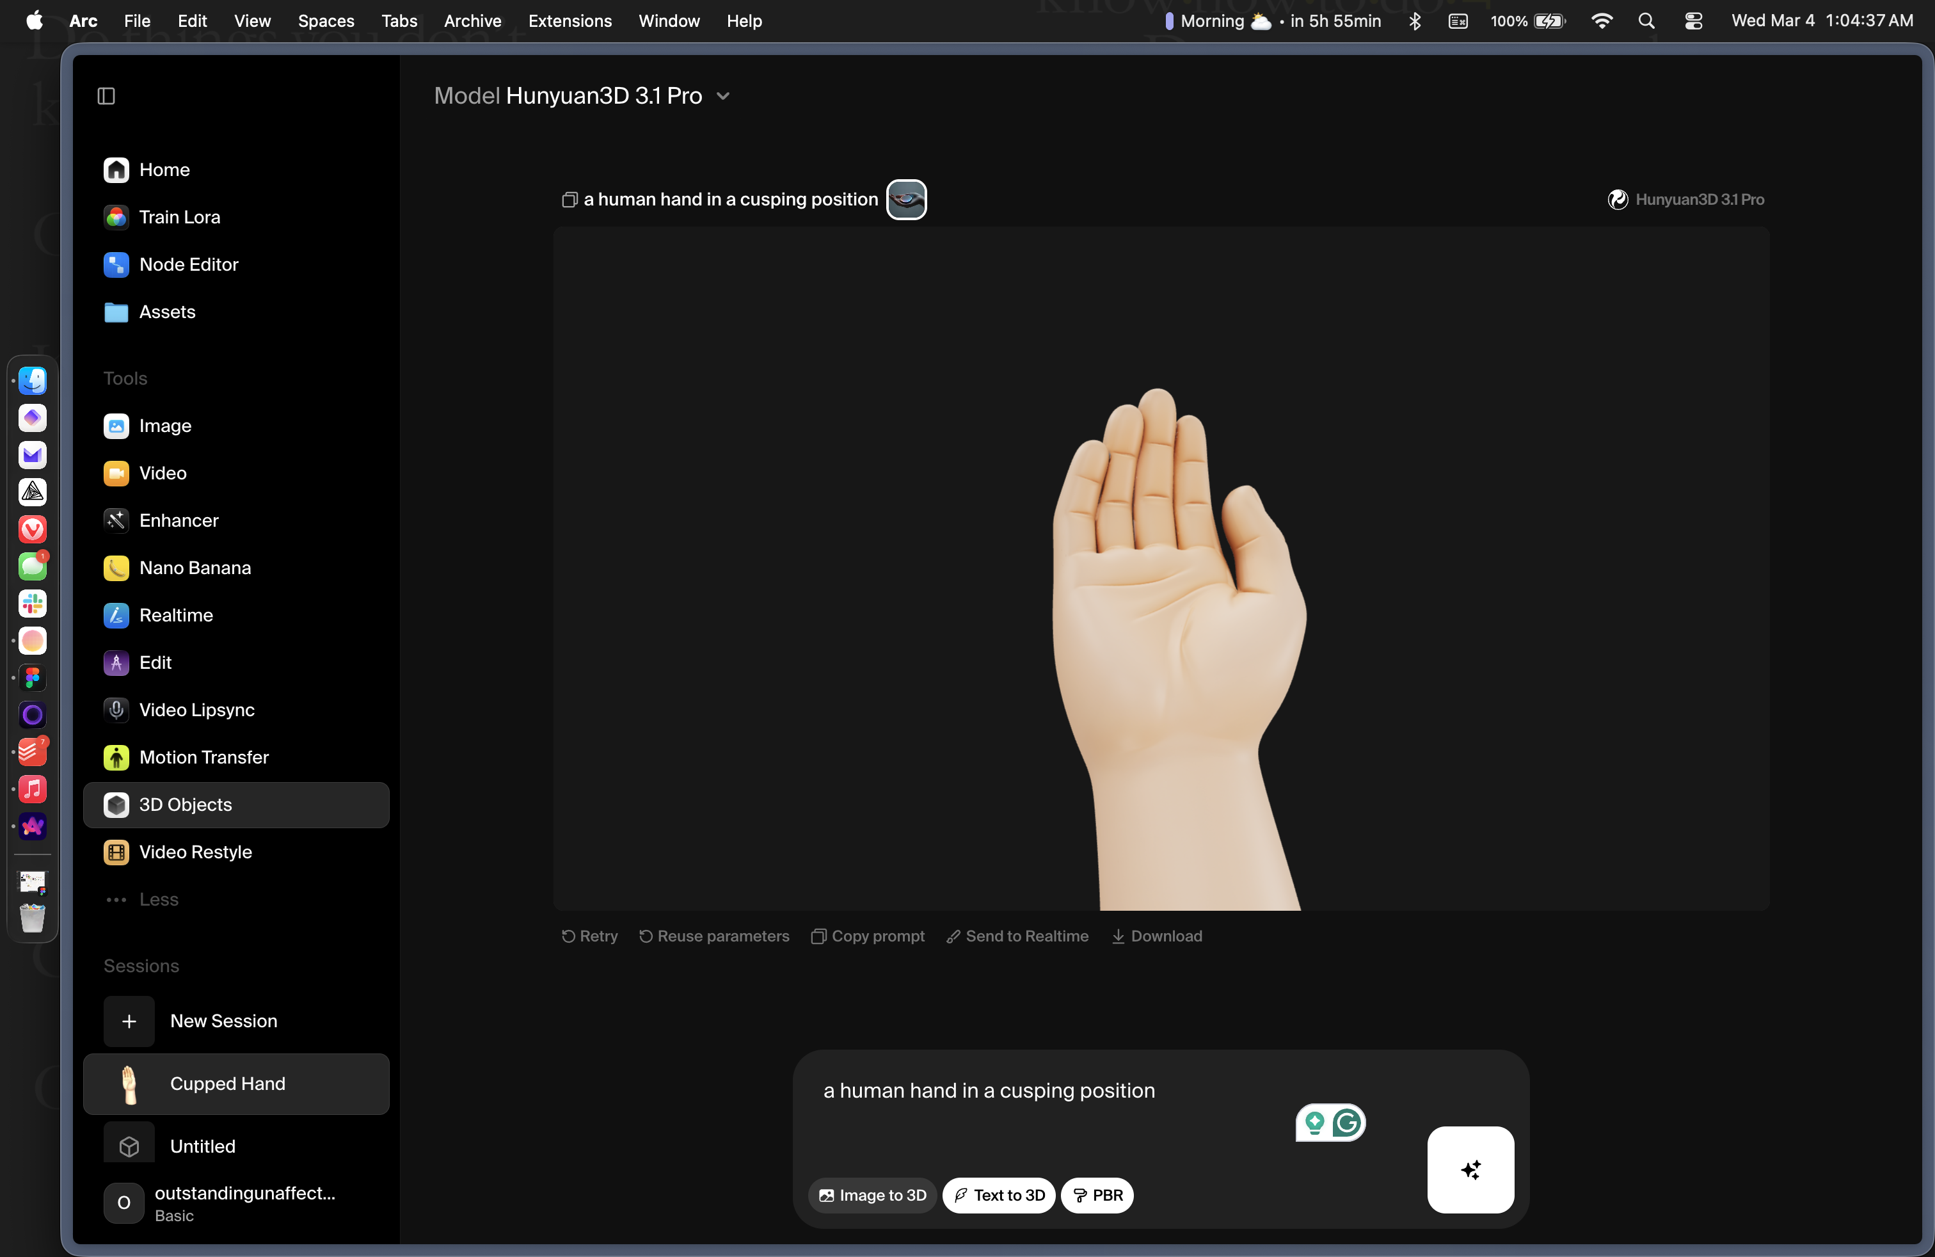Open the Nano Banana tool
Image resolution: width=1935 pixels, height=1257 pixels.
click(195, 568)
